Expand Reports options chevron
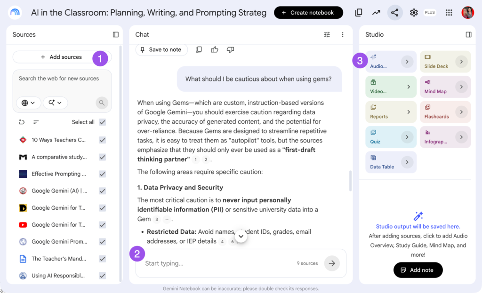 [409, 112]
